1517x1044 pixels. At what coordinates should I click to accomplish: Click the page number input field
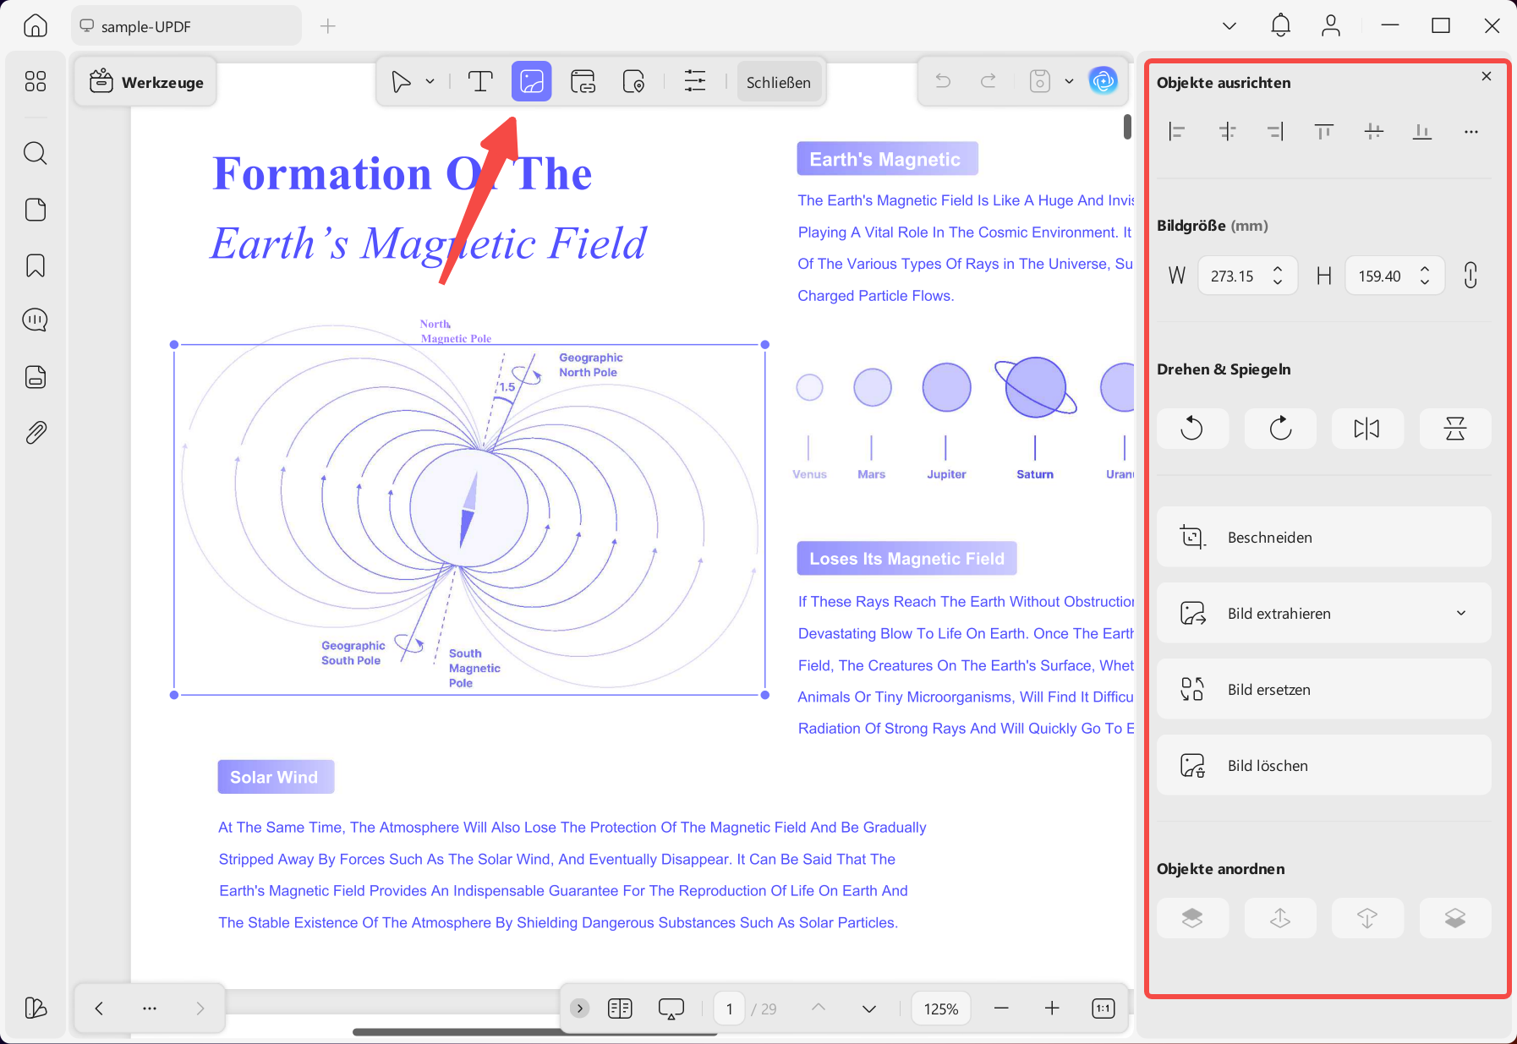[x=730, y=1008]
